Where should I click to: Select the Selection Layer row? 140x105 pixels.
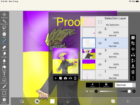[x=104, y=22]
